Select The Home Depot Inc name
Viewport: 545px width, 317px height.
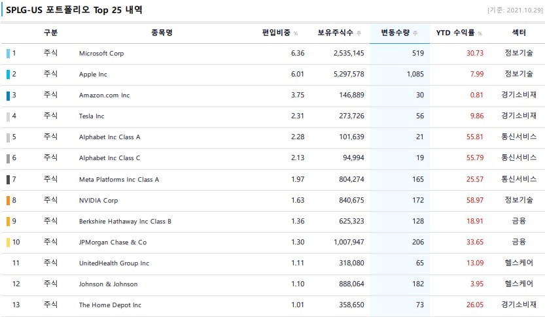coord(110,305)
